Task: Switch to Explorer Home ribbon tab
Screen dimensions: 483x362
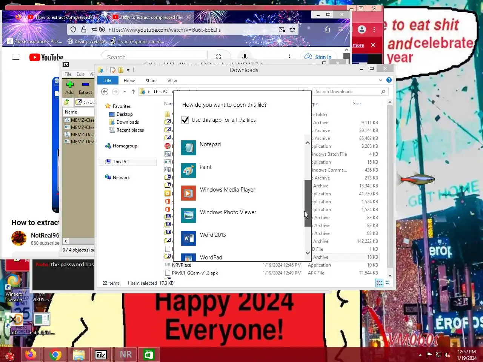Action: pos(129,81)
